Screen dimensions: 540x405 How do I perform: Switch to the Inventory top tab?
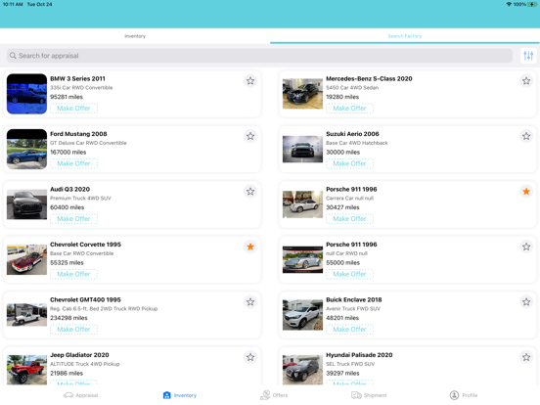click(x=135, y=36)
